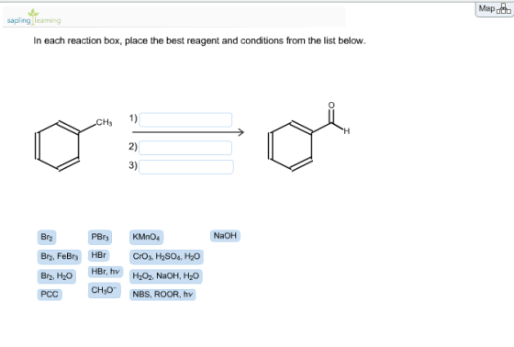
Task: Pick the Br2, FeBr3 reagent chip
Action: pos(60,256)
